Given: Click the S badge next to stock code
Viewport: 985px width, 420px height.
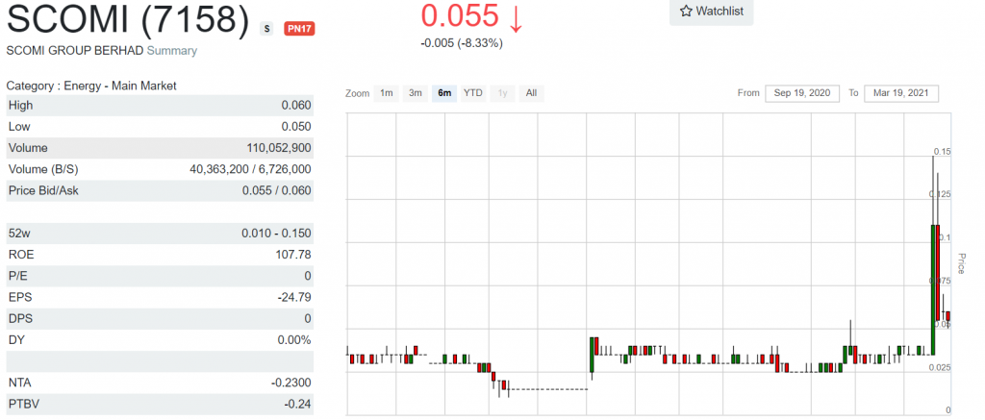Looking at the screenshot, I should click(266, 29).
